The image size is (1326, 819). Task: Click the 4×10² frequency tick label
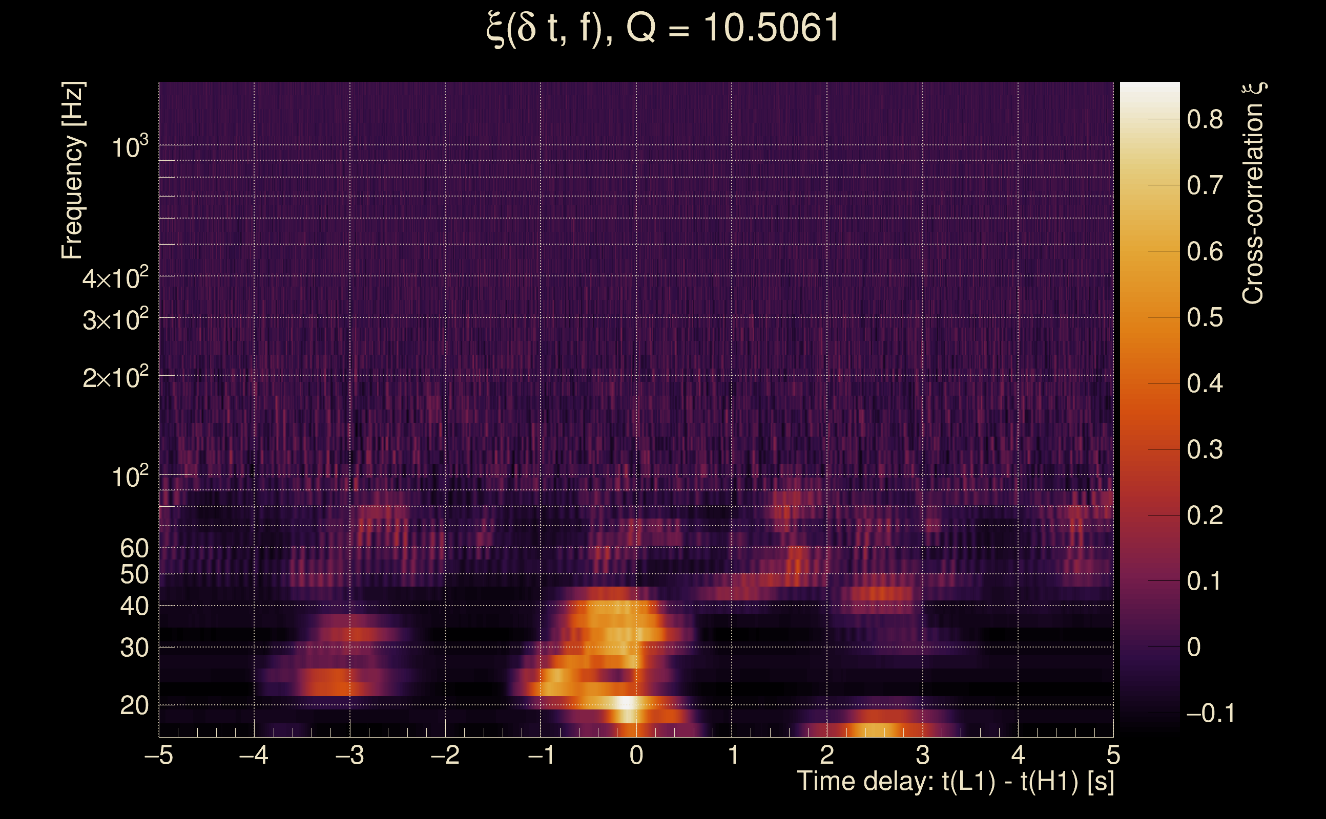tap(115, 278)
